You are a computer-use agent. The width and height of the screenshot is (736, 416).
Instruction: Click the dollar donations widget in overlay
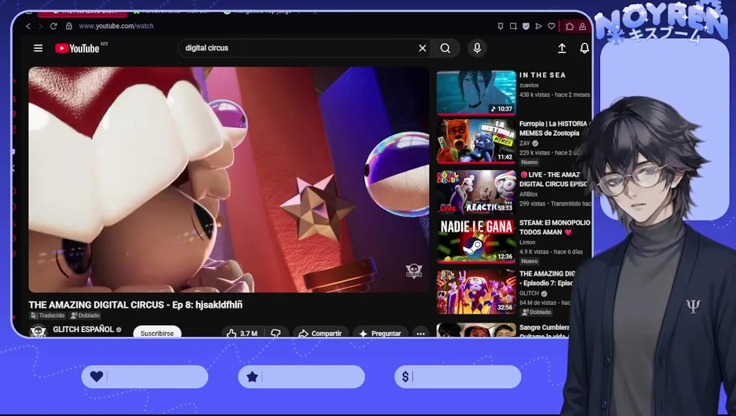click(x=458, y=377)
